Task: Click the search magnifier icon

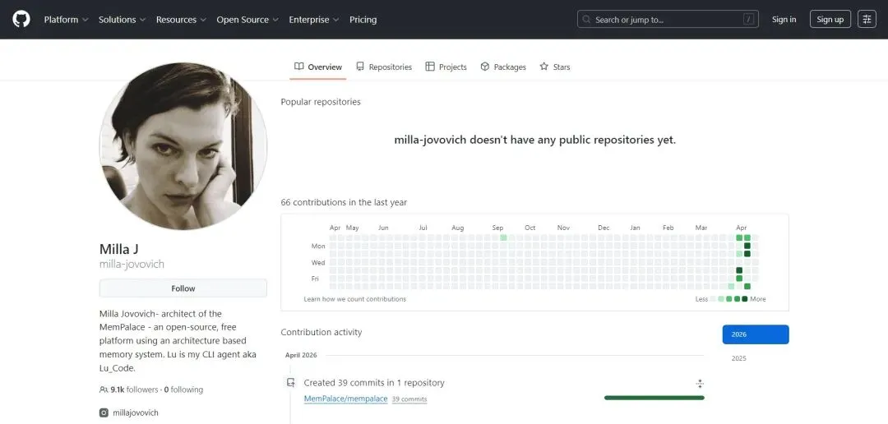Action: pos(587,20)
